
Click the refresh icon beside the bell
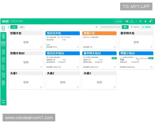tap(145, 21)
